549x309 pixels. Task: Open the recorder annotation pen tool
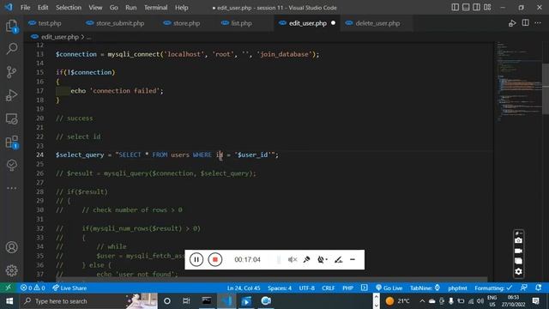pyautogui.click(x=338, y=259)
